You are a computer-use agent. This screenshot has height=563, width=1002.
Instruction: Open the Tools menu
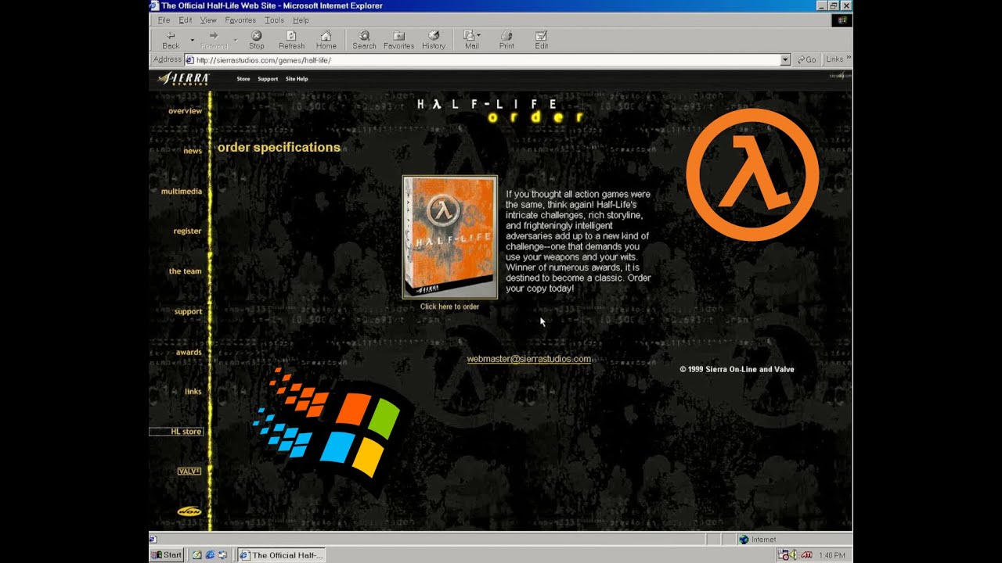click(274, 20)
